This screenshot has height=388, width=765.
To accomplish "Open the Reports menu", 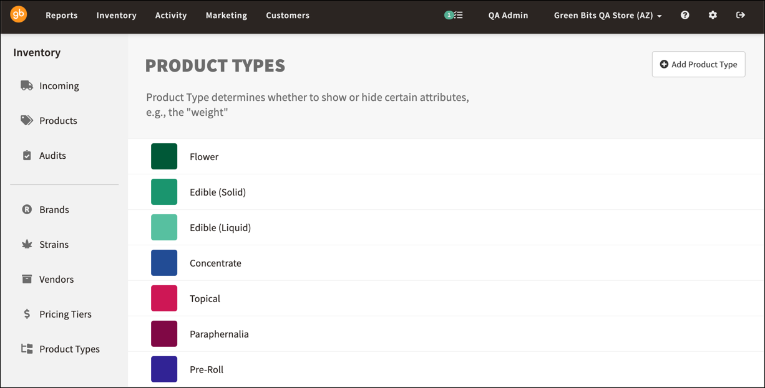I will click(62, 16).
